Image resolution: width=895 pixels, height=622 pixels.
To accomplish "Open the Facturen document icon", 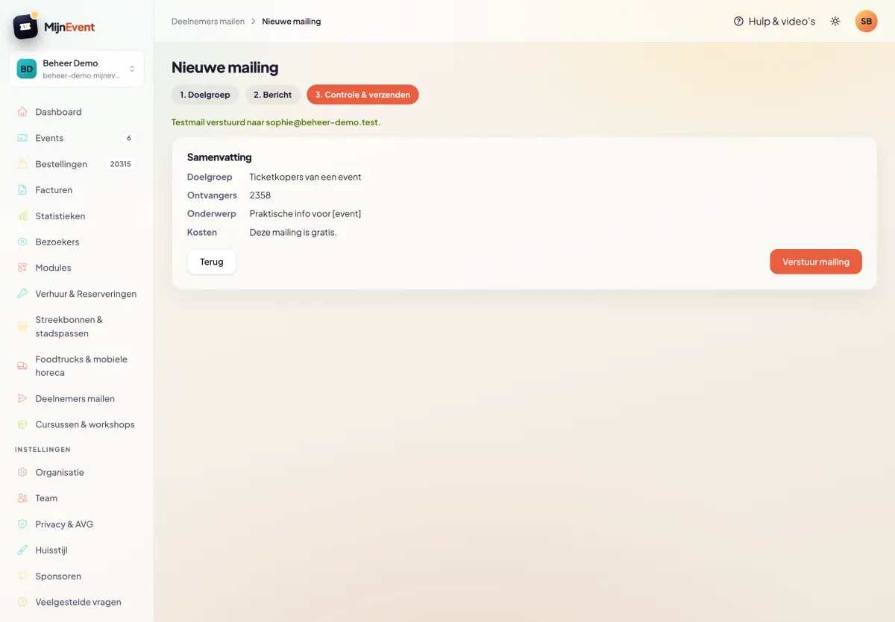I will click(x=22, y=190).
